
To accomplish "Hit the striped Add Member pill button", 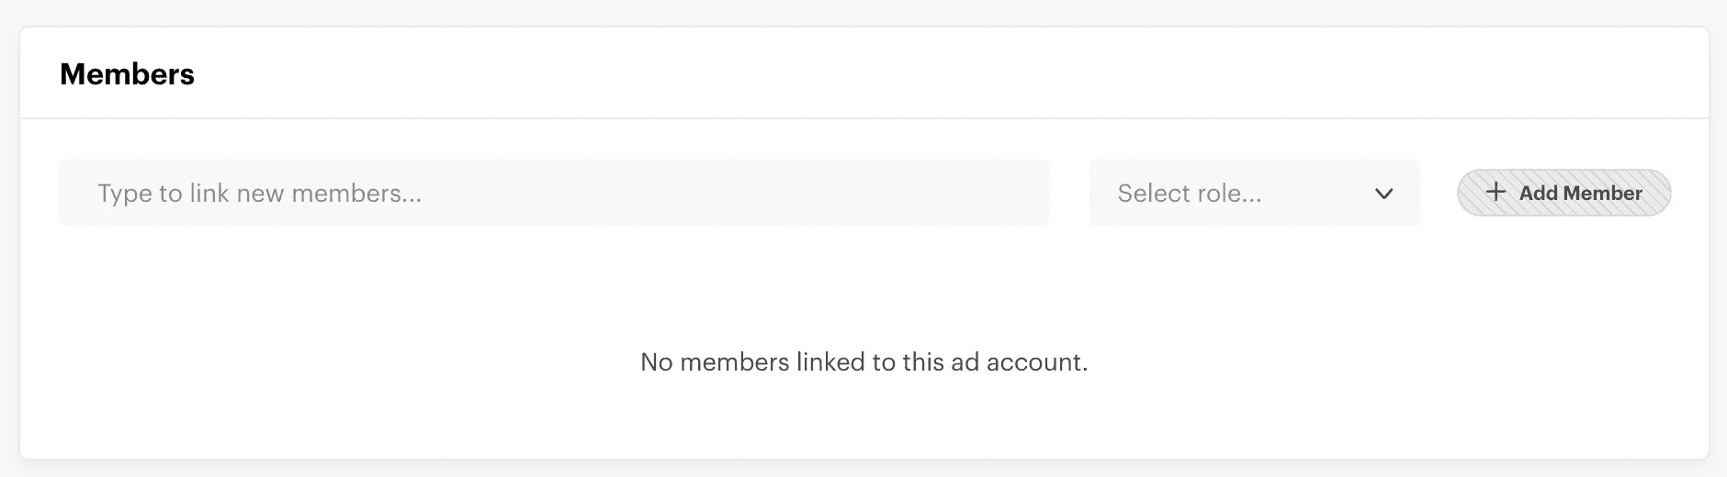I will coord(1563,193).
